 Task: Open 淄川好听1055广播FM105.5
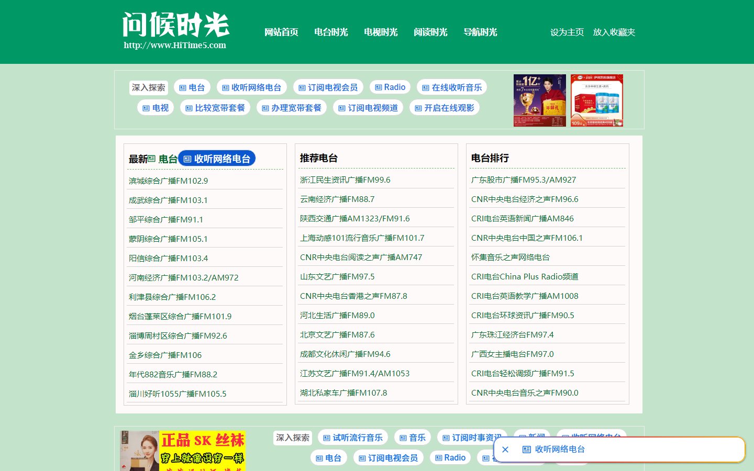pyautogui.click(x=178, y=394)
